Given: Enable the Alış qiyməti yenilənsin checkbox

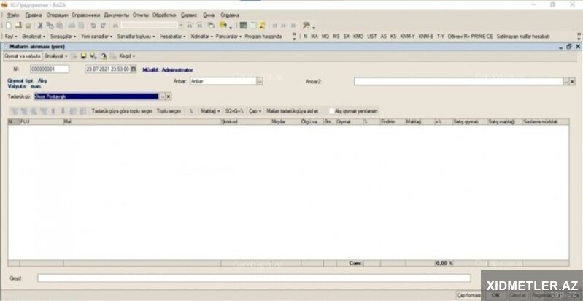Looking at the screenshot, I should pos(331,110).
